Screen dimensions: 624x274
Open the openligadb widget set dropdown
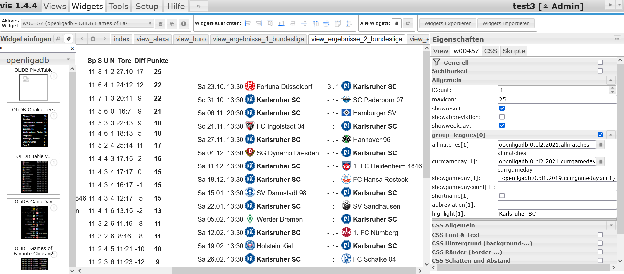[x=38, y=60]
